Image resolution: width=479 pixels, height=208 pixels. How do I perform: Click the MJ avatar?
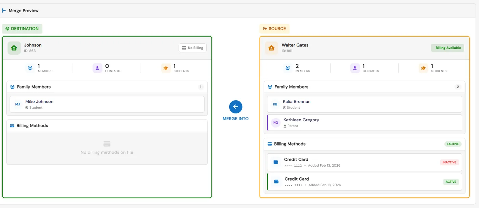pos(18,104)
